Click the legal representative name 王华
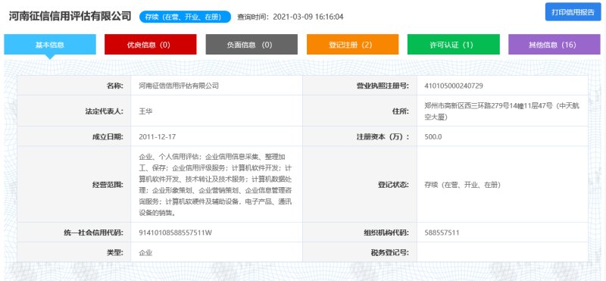Screen dimensions: 606x281 point(145,111)
